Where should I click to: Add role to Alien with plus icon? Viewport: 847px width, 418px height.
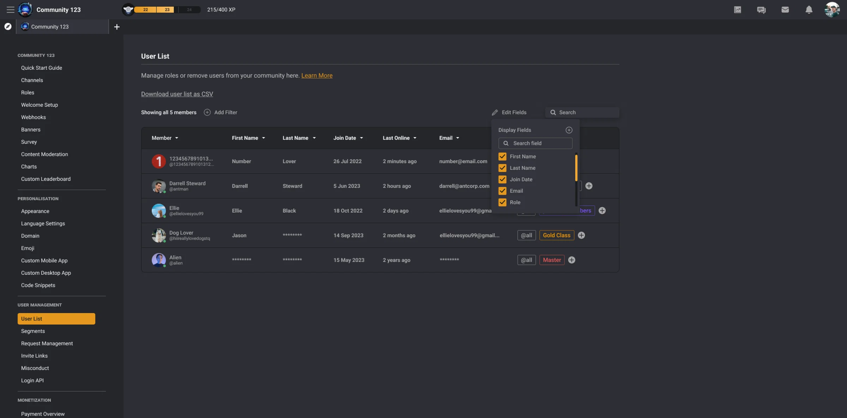pyautogui.click(x=572, y=260)
